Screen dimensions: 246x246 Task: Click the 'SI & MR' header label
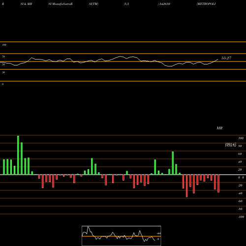[x=26, y=4]
